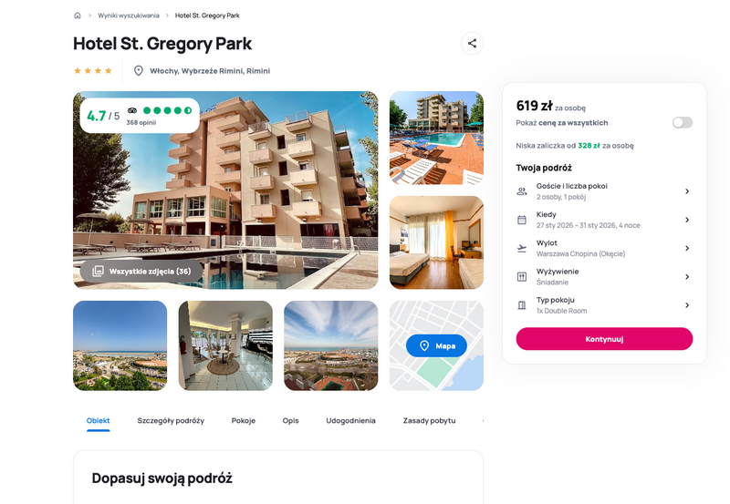Click the location pin icon near Włochy
730x504 pixels.
(139, 71)
